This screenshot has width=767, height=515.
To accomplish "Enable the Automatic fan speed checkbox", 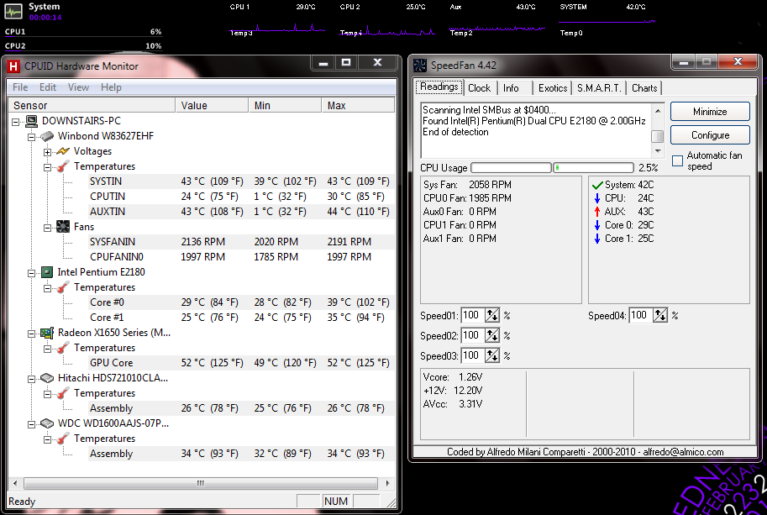I will (x=677, y=161).
